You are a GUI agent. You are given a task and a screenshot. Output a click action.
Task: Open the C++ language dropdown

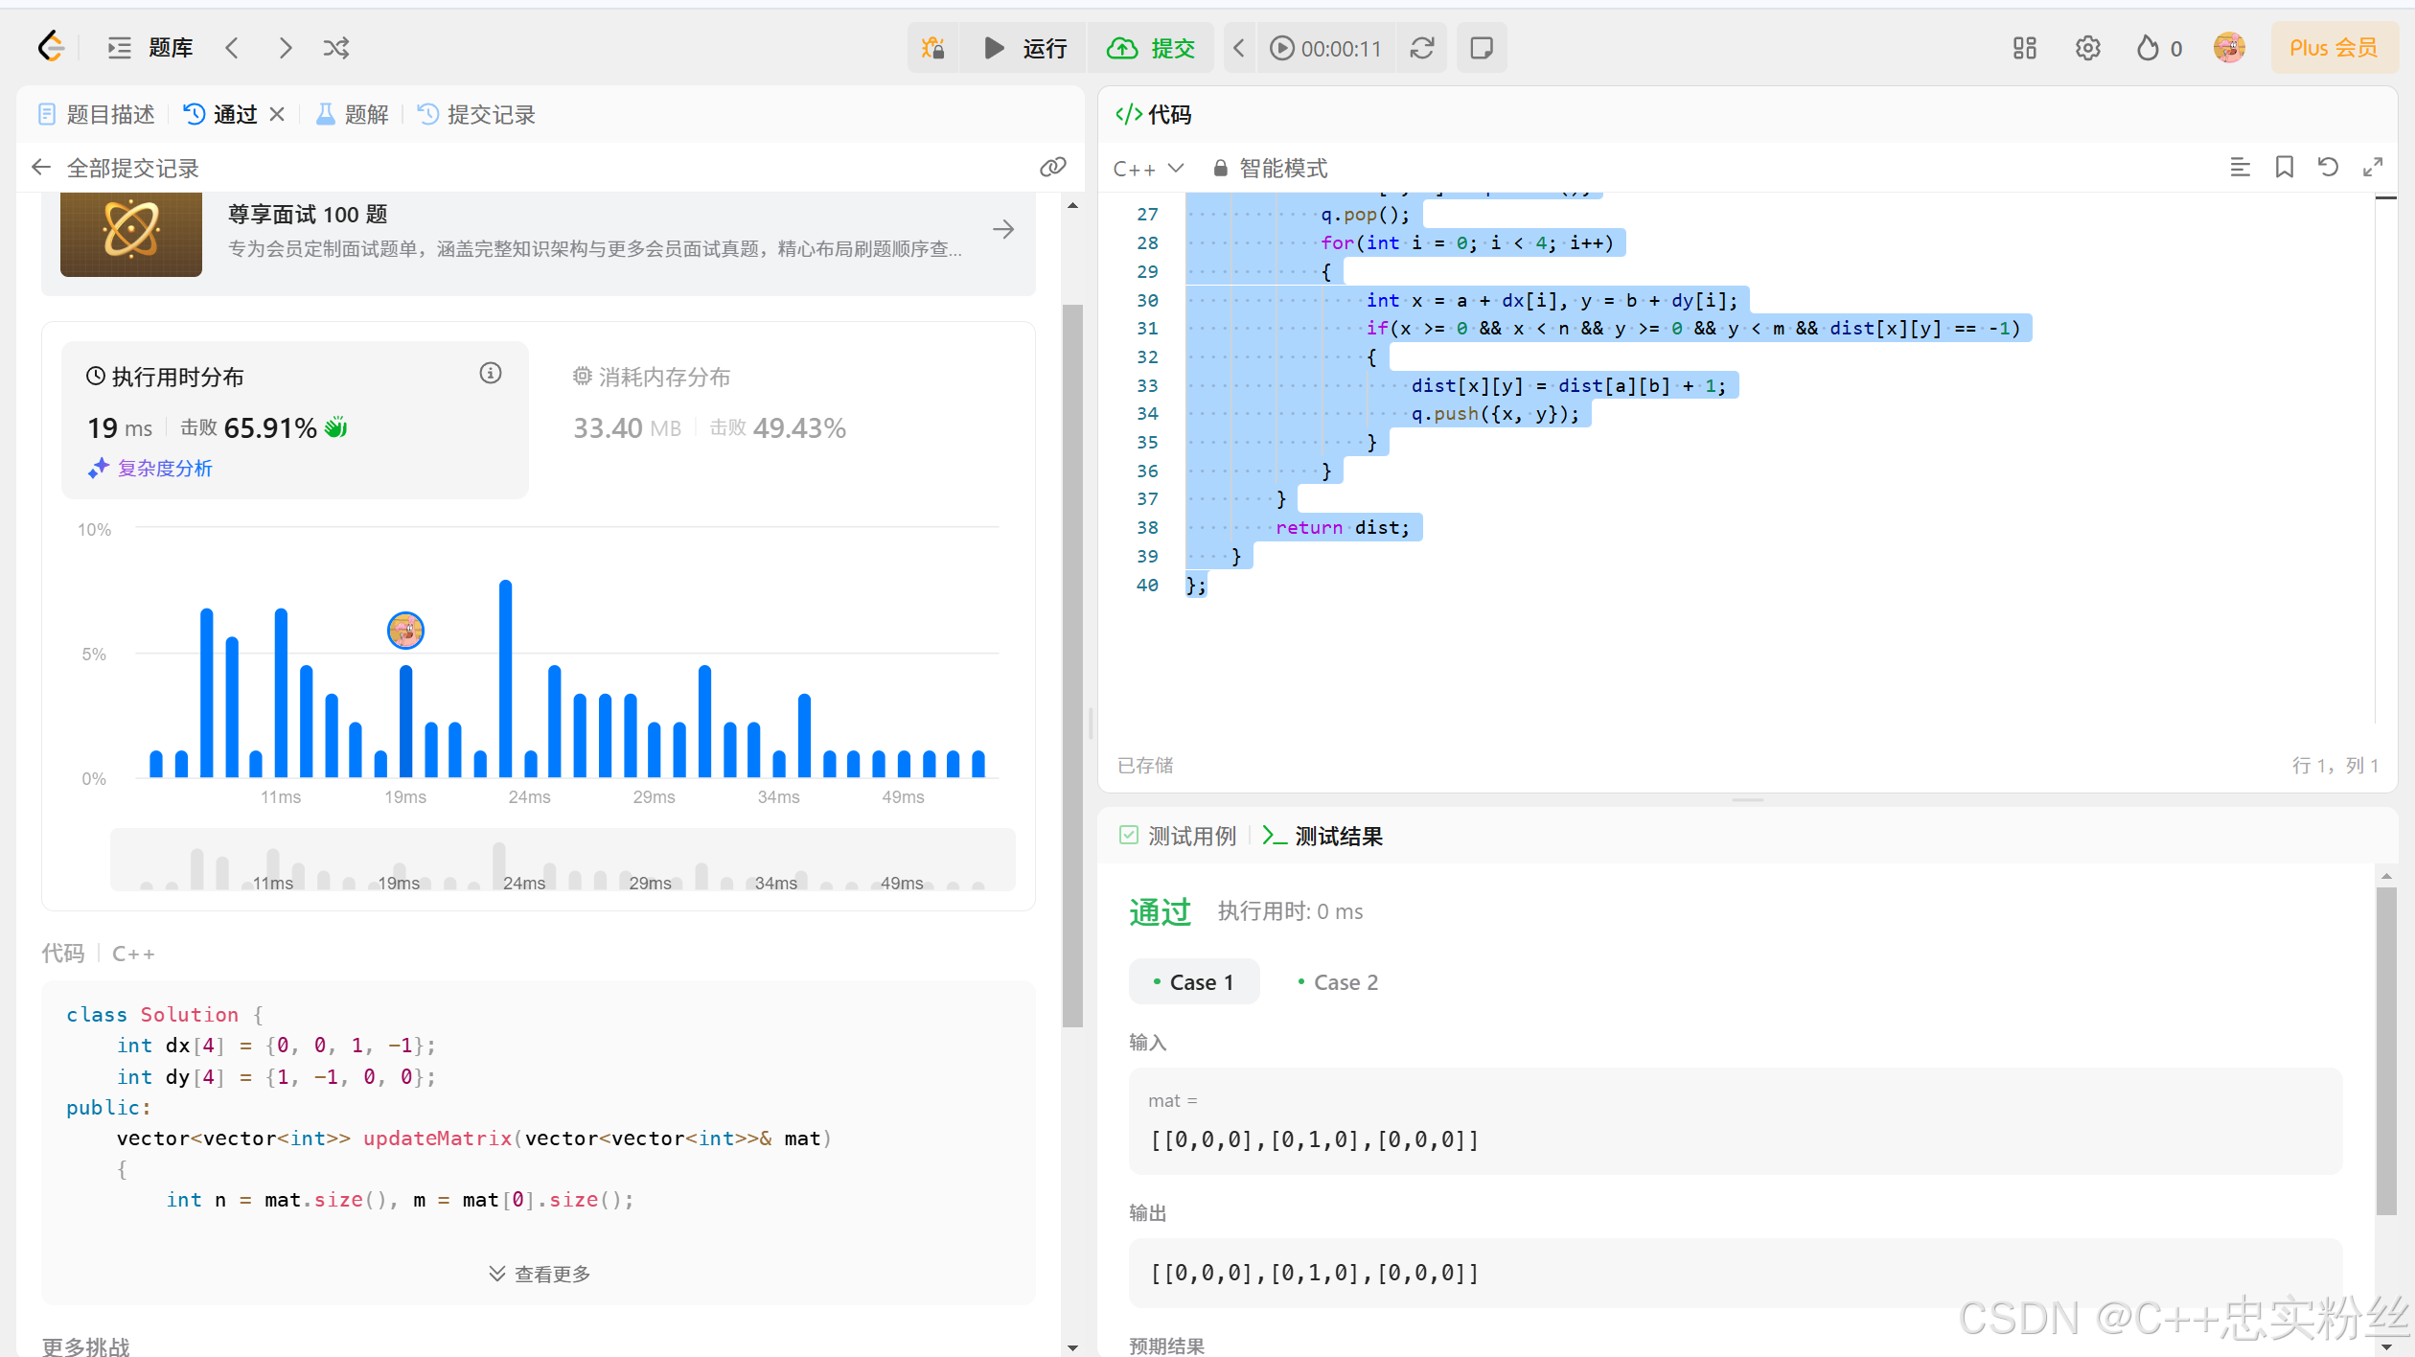[x=1149, y=169]
